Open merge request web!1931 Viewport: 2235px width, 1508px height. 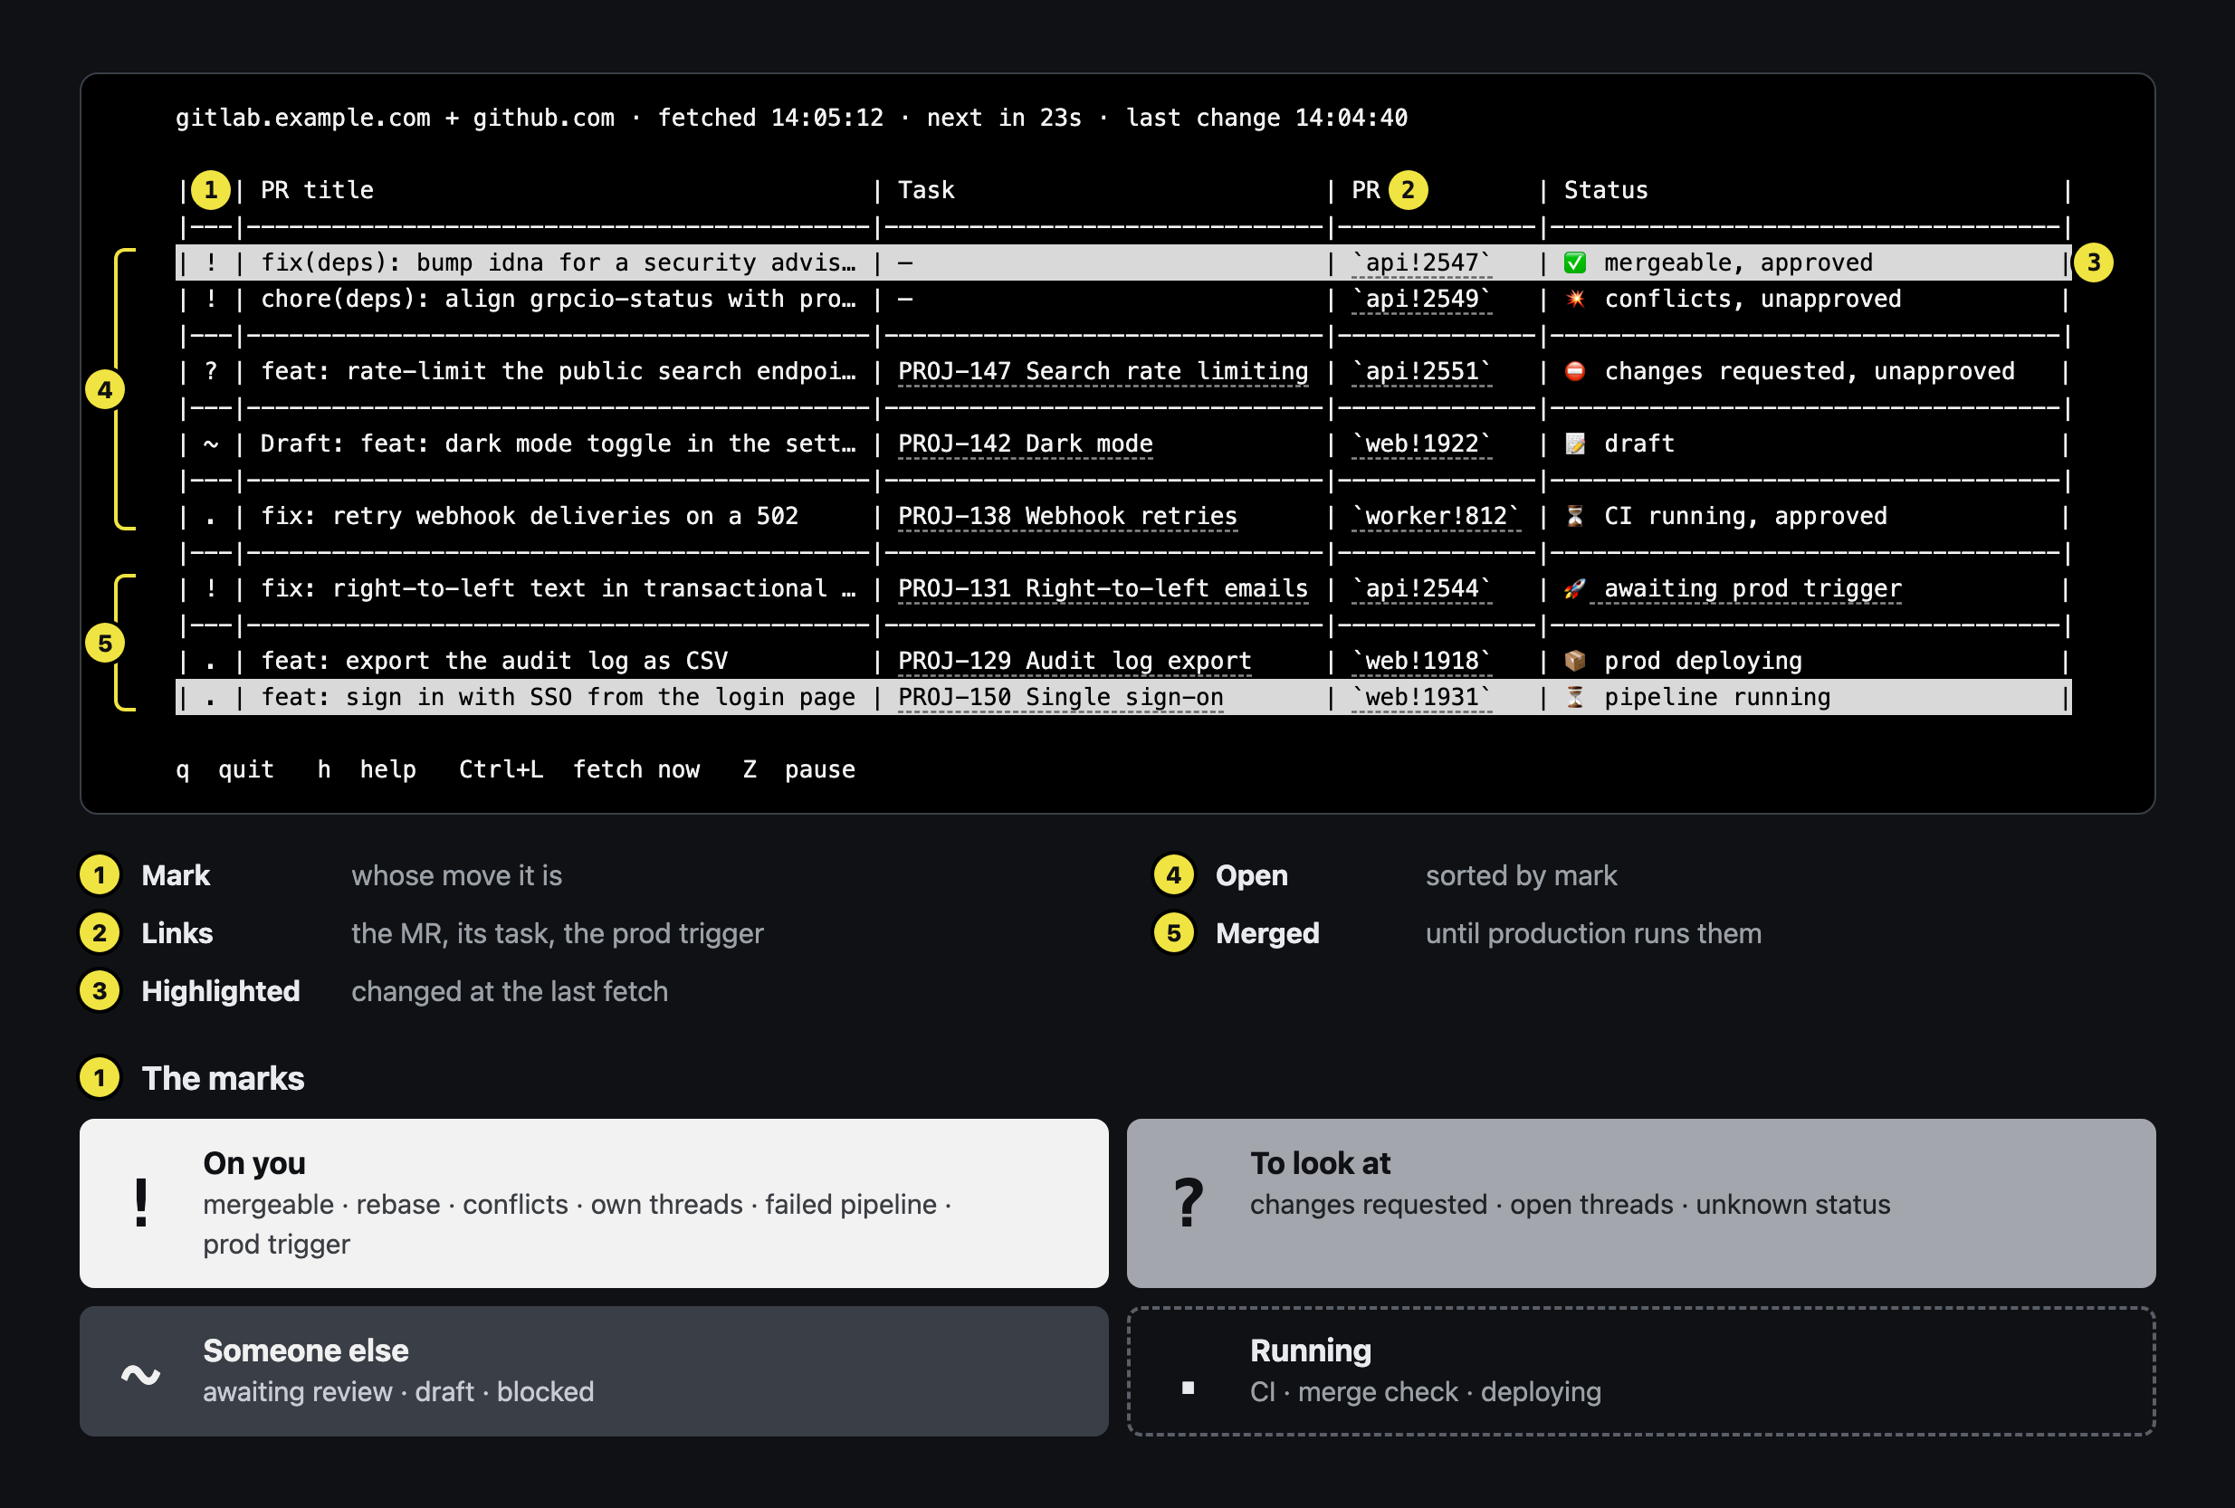click(x=1421, y=697)
